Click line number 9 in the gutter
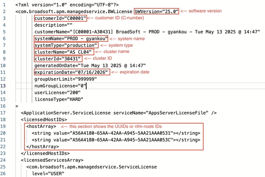Screen dimensions: 265x177 pyautogui.click(x=4, y=59)
